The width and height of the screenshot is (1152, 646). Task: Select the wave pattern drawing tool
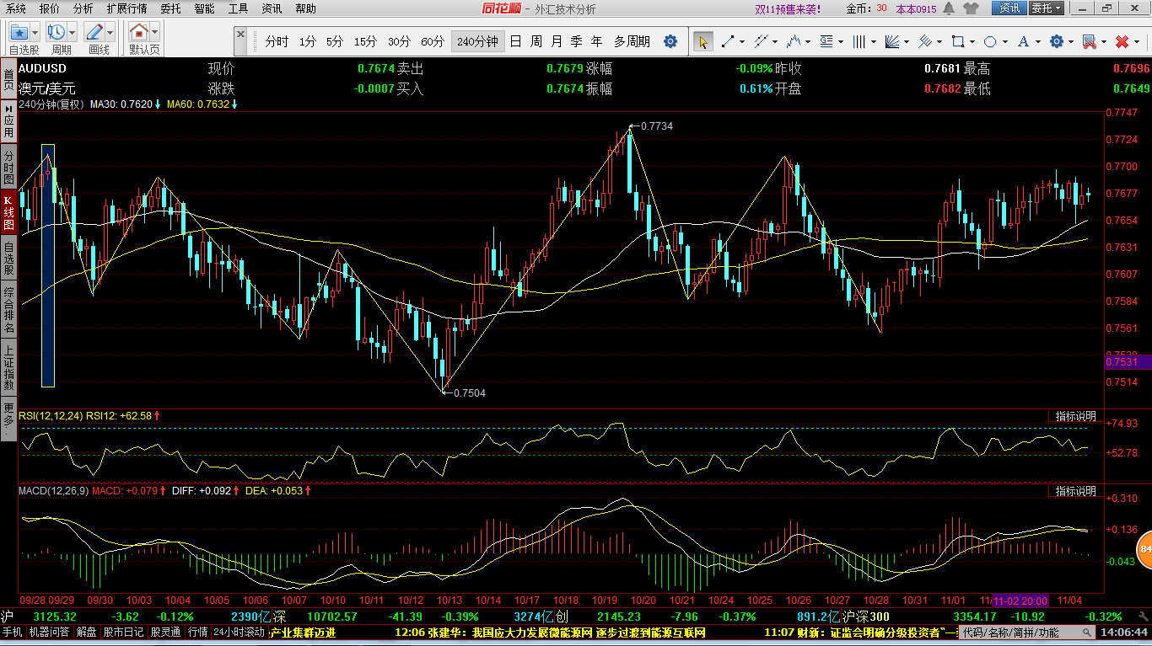(x=793, y=41)
